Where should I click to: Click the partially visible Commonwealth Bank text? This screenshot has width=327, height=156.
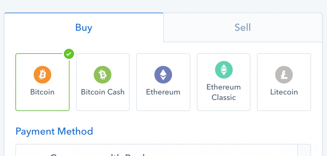(98, 155)
